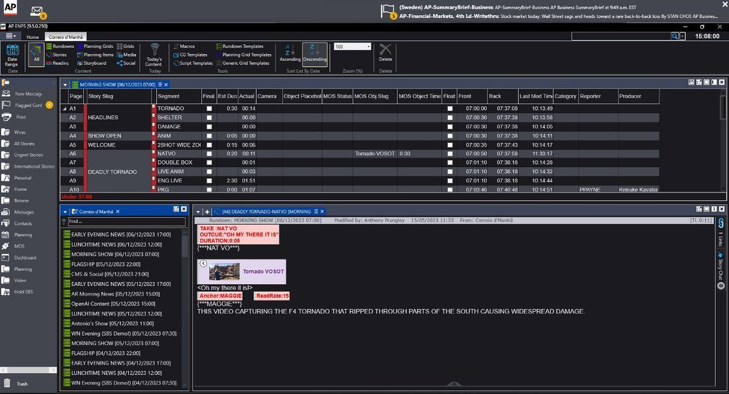Open Script Templates
The width and height of the screenshot is (729, 394).
(193, 63)
